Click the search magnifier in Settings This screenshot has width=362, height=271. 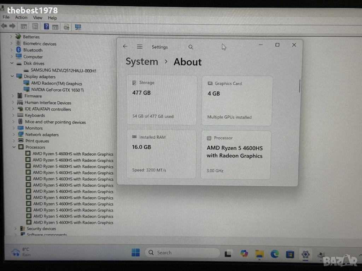tap(191, 47)
